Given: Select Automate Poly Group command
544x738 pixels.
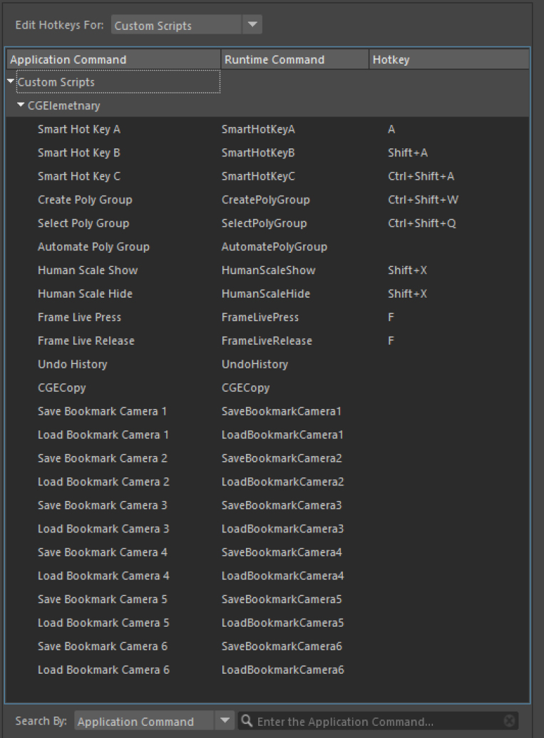Looking at the screenshot, I should pos(93,247).
